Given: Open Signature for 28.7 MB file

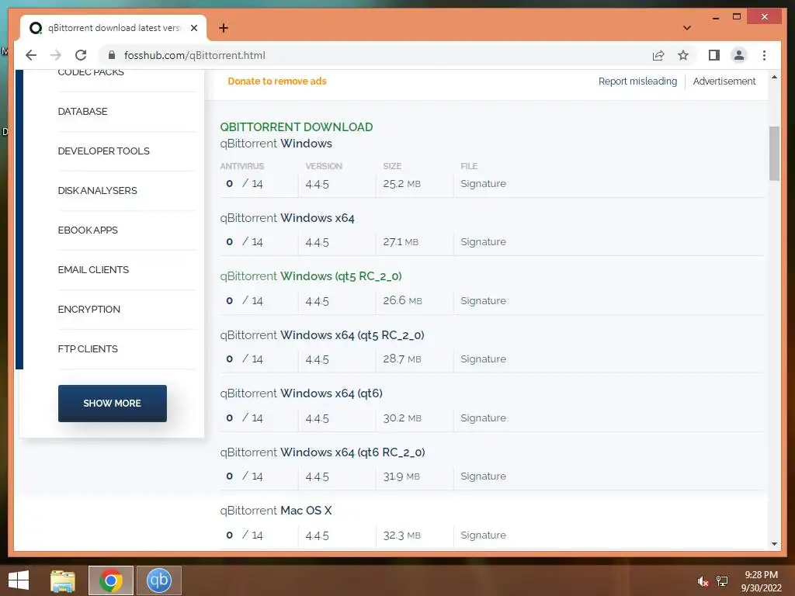Looking at the screenshot, I should [x=483, y=359].
